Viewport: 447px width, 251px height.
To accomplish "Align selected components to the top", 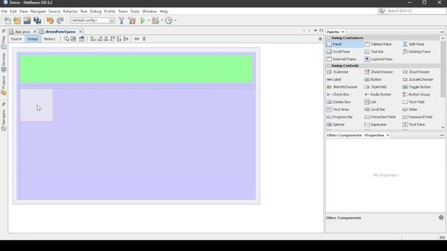I will coord(112,39).
